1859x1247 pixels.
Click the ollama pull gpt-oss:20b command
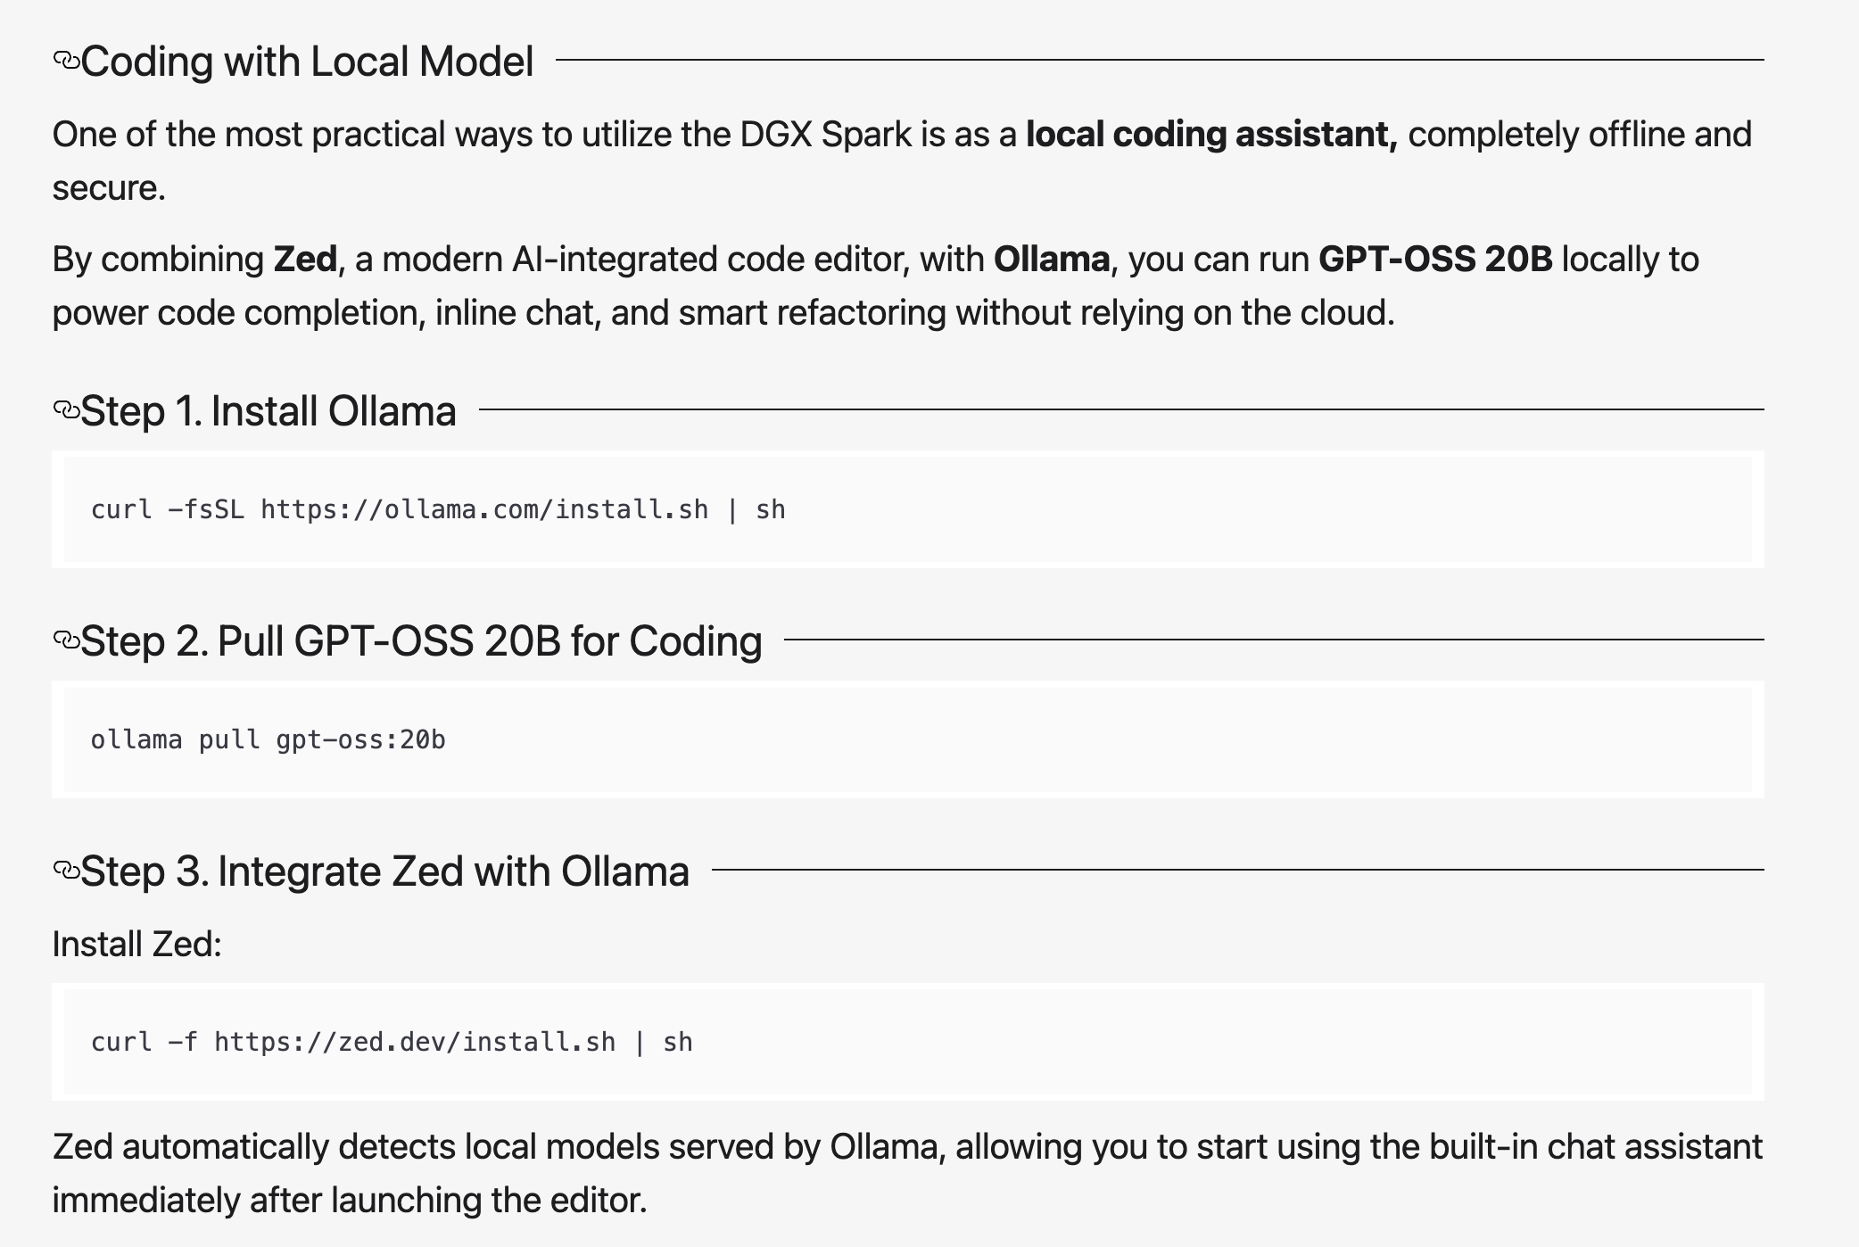point(268,740)
